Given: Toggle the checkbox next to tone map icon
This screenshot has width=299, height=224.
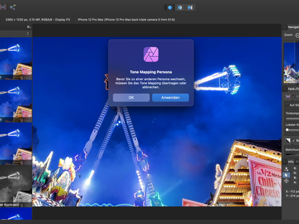Looking at the screenshot, I should coord(294,96).
